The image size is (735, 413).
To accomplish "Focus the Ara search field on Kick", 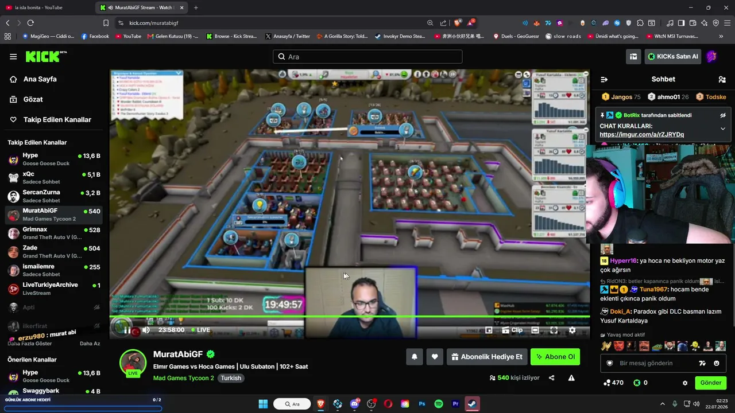I will tap(367, 57).
